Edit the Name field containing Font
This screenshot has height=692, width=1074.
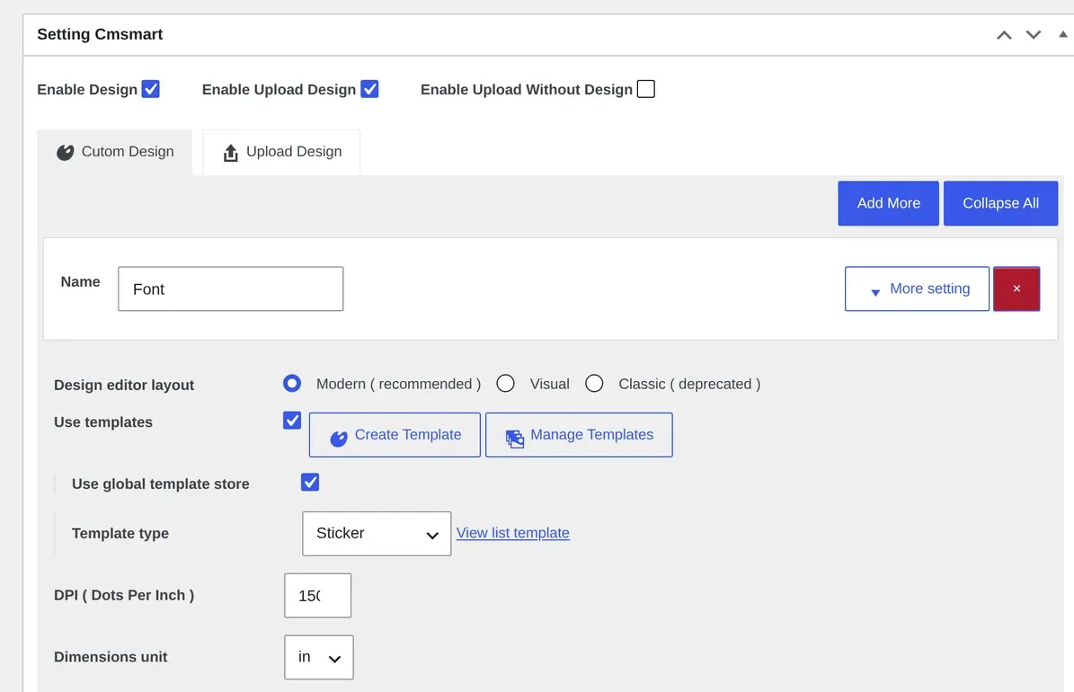pos(231,289)
